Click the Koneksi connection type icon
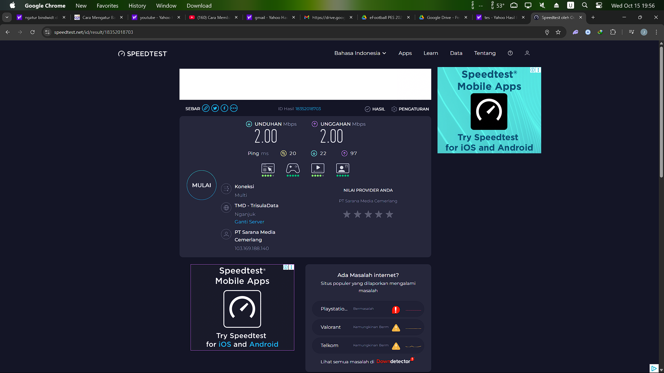The image size is (664, 373). click(226, 189)
